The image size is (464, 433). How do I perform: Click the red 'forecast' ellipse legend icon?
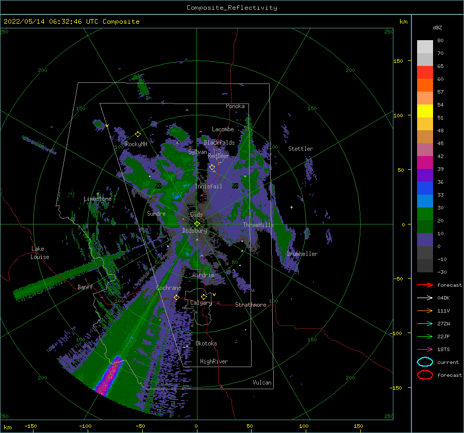[x=425, y=375]
